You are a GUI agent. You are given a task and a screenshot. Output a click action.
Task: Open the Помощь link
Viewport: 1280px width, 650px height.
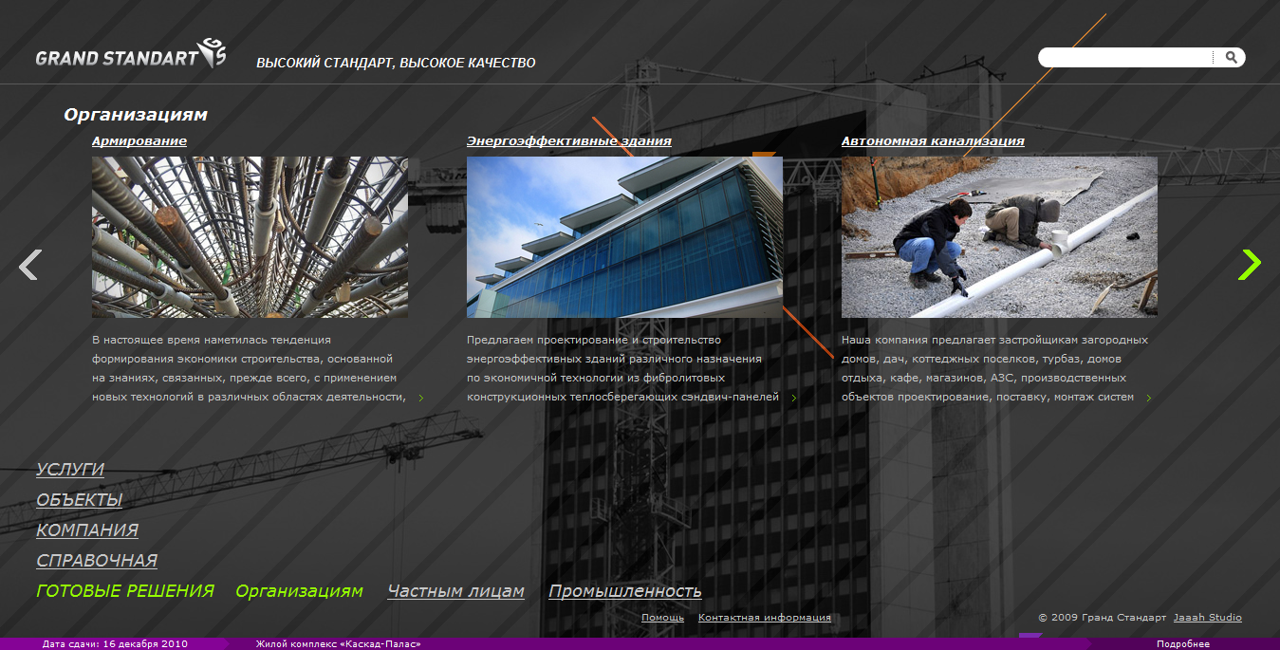tap(662, 618)
